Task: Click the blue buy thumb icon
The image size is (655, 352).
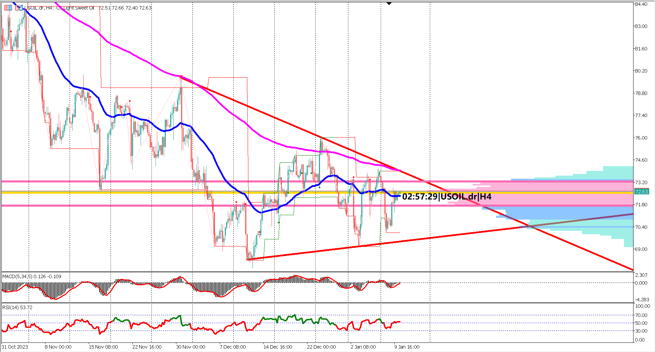Action: [21, 8]
